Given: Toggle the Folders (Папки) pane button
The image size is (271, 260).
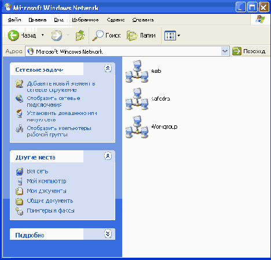Looking at the screenshot, I should coord(141,35).
